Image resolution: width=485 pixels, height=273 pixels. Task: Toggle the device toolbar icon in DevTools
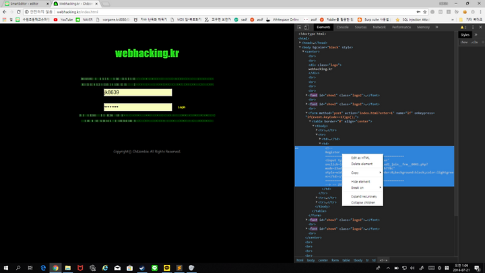pos(306,27)
